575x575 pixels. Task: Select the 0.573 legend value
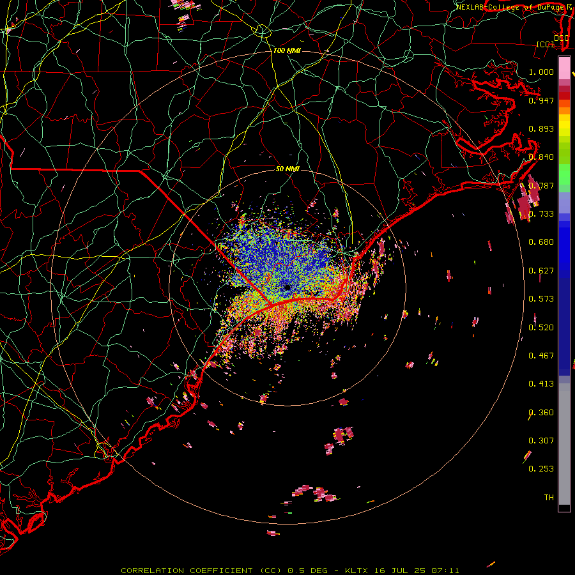point(541,299)
